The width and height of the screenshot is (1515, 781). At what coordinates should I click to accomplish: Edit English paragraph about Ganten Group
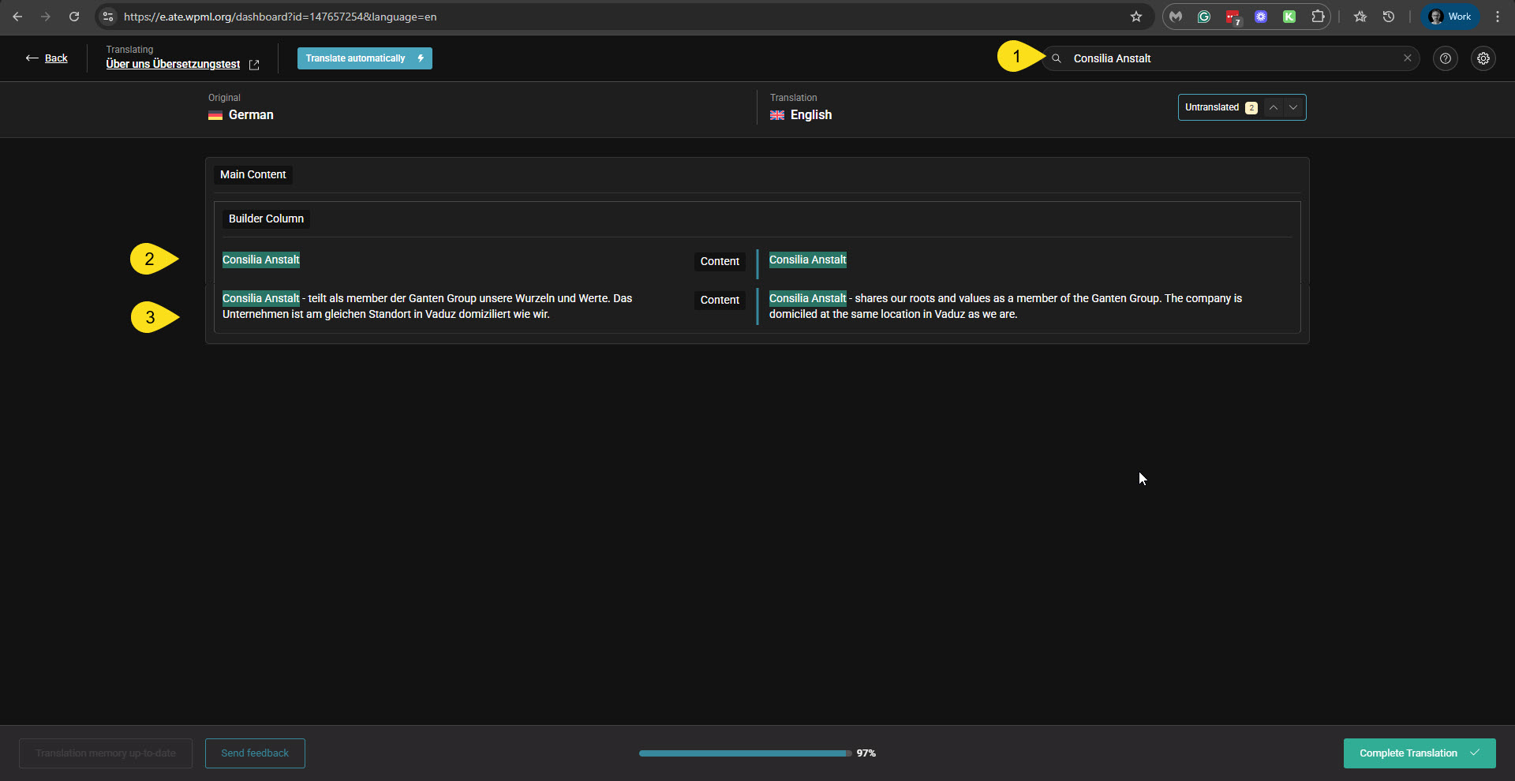tap(1005, 306)
